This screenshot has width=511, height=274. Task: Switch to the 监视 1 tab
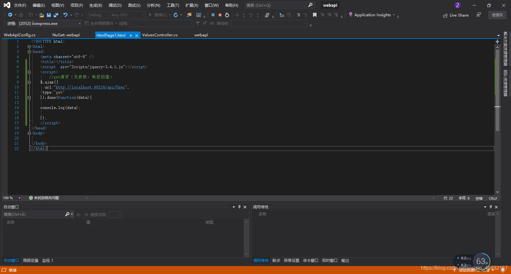click(x=48, y=261)
